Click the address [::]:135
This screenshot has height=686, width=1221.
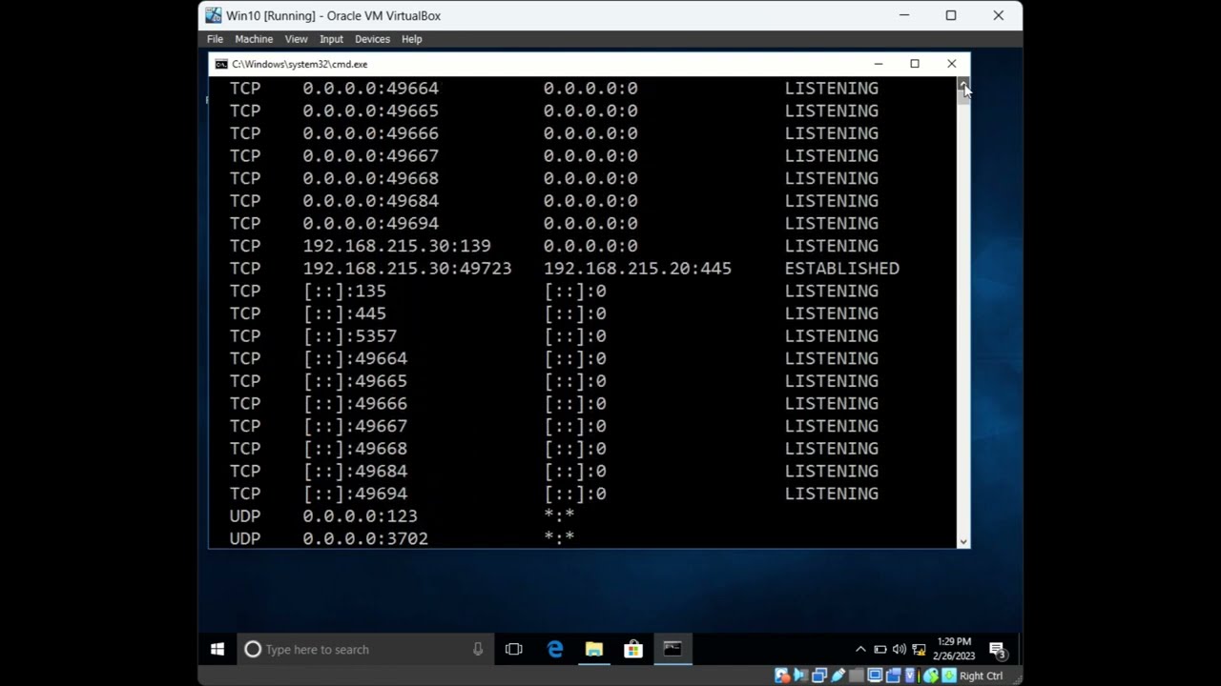(345, 291)
